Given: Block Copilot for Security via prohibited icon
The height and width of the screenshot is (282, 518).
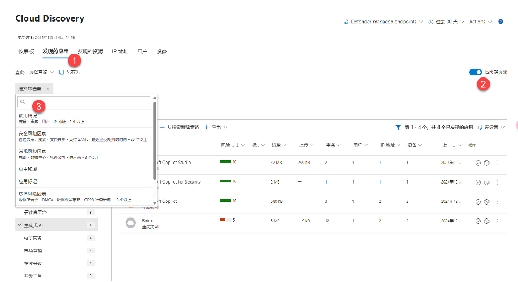Looking at the screenshot, I should click(x=487, y=182).
